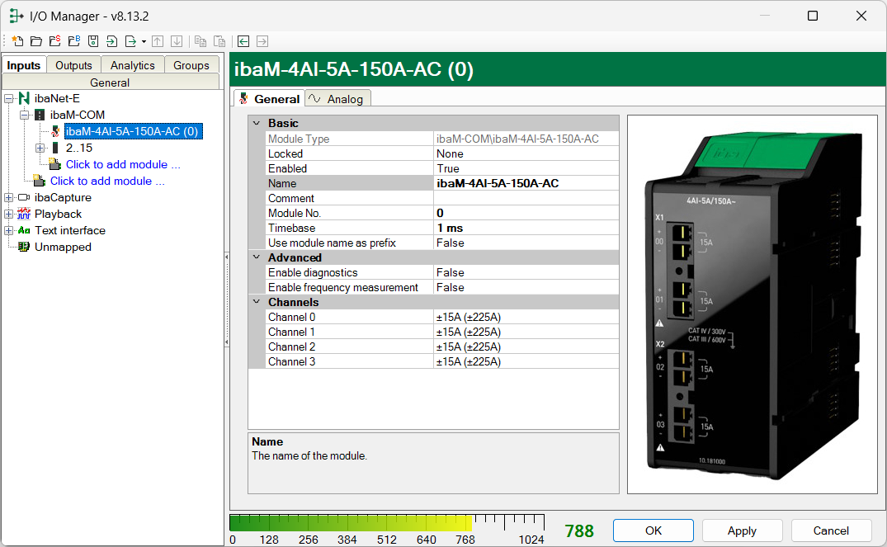The image size is (887, 547).
Task: Click the I/O Manager title bar icon
Action: [17, 16]
